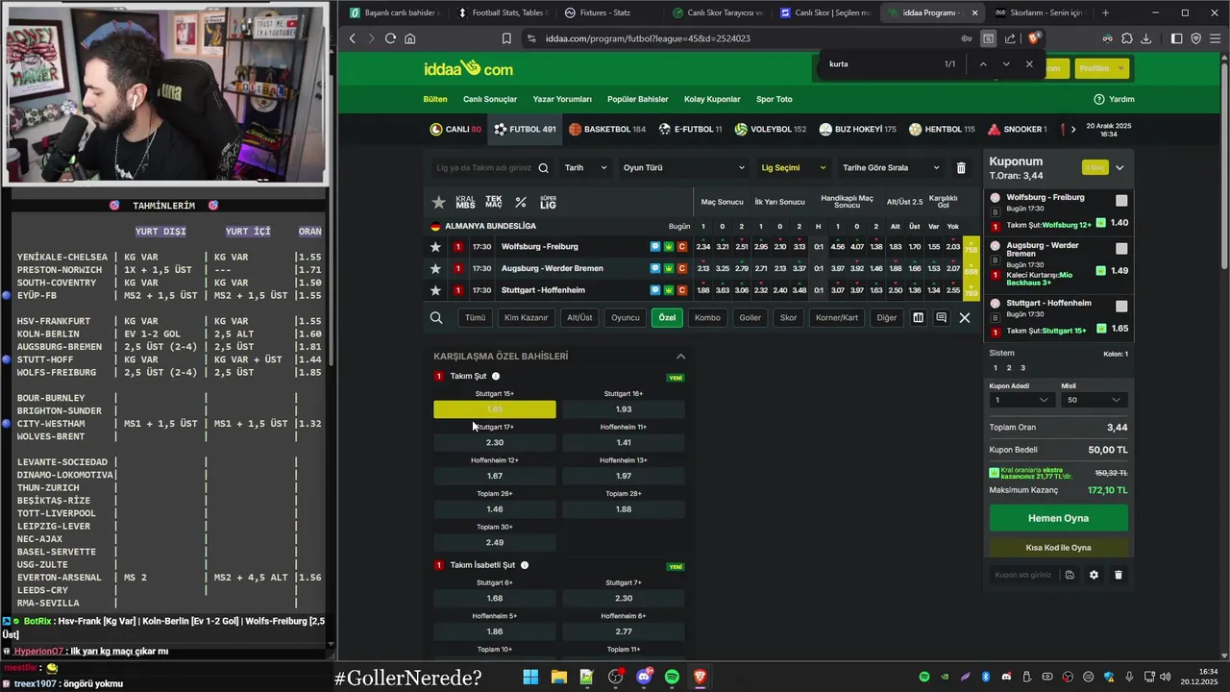This screenshot has width=1230, height=692.
Task: Open the Lig Seçimi dropdown
Action: coord(793,167)
